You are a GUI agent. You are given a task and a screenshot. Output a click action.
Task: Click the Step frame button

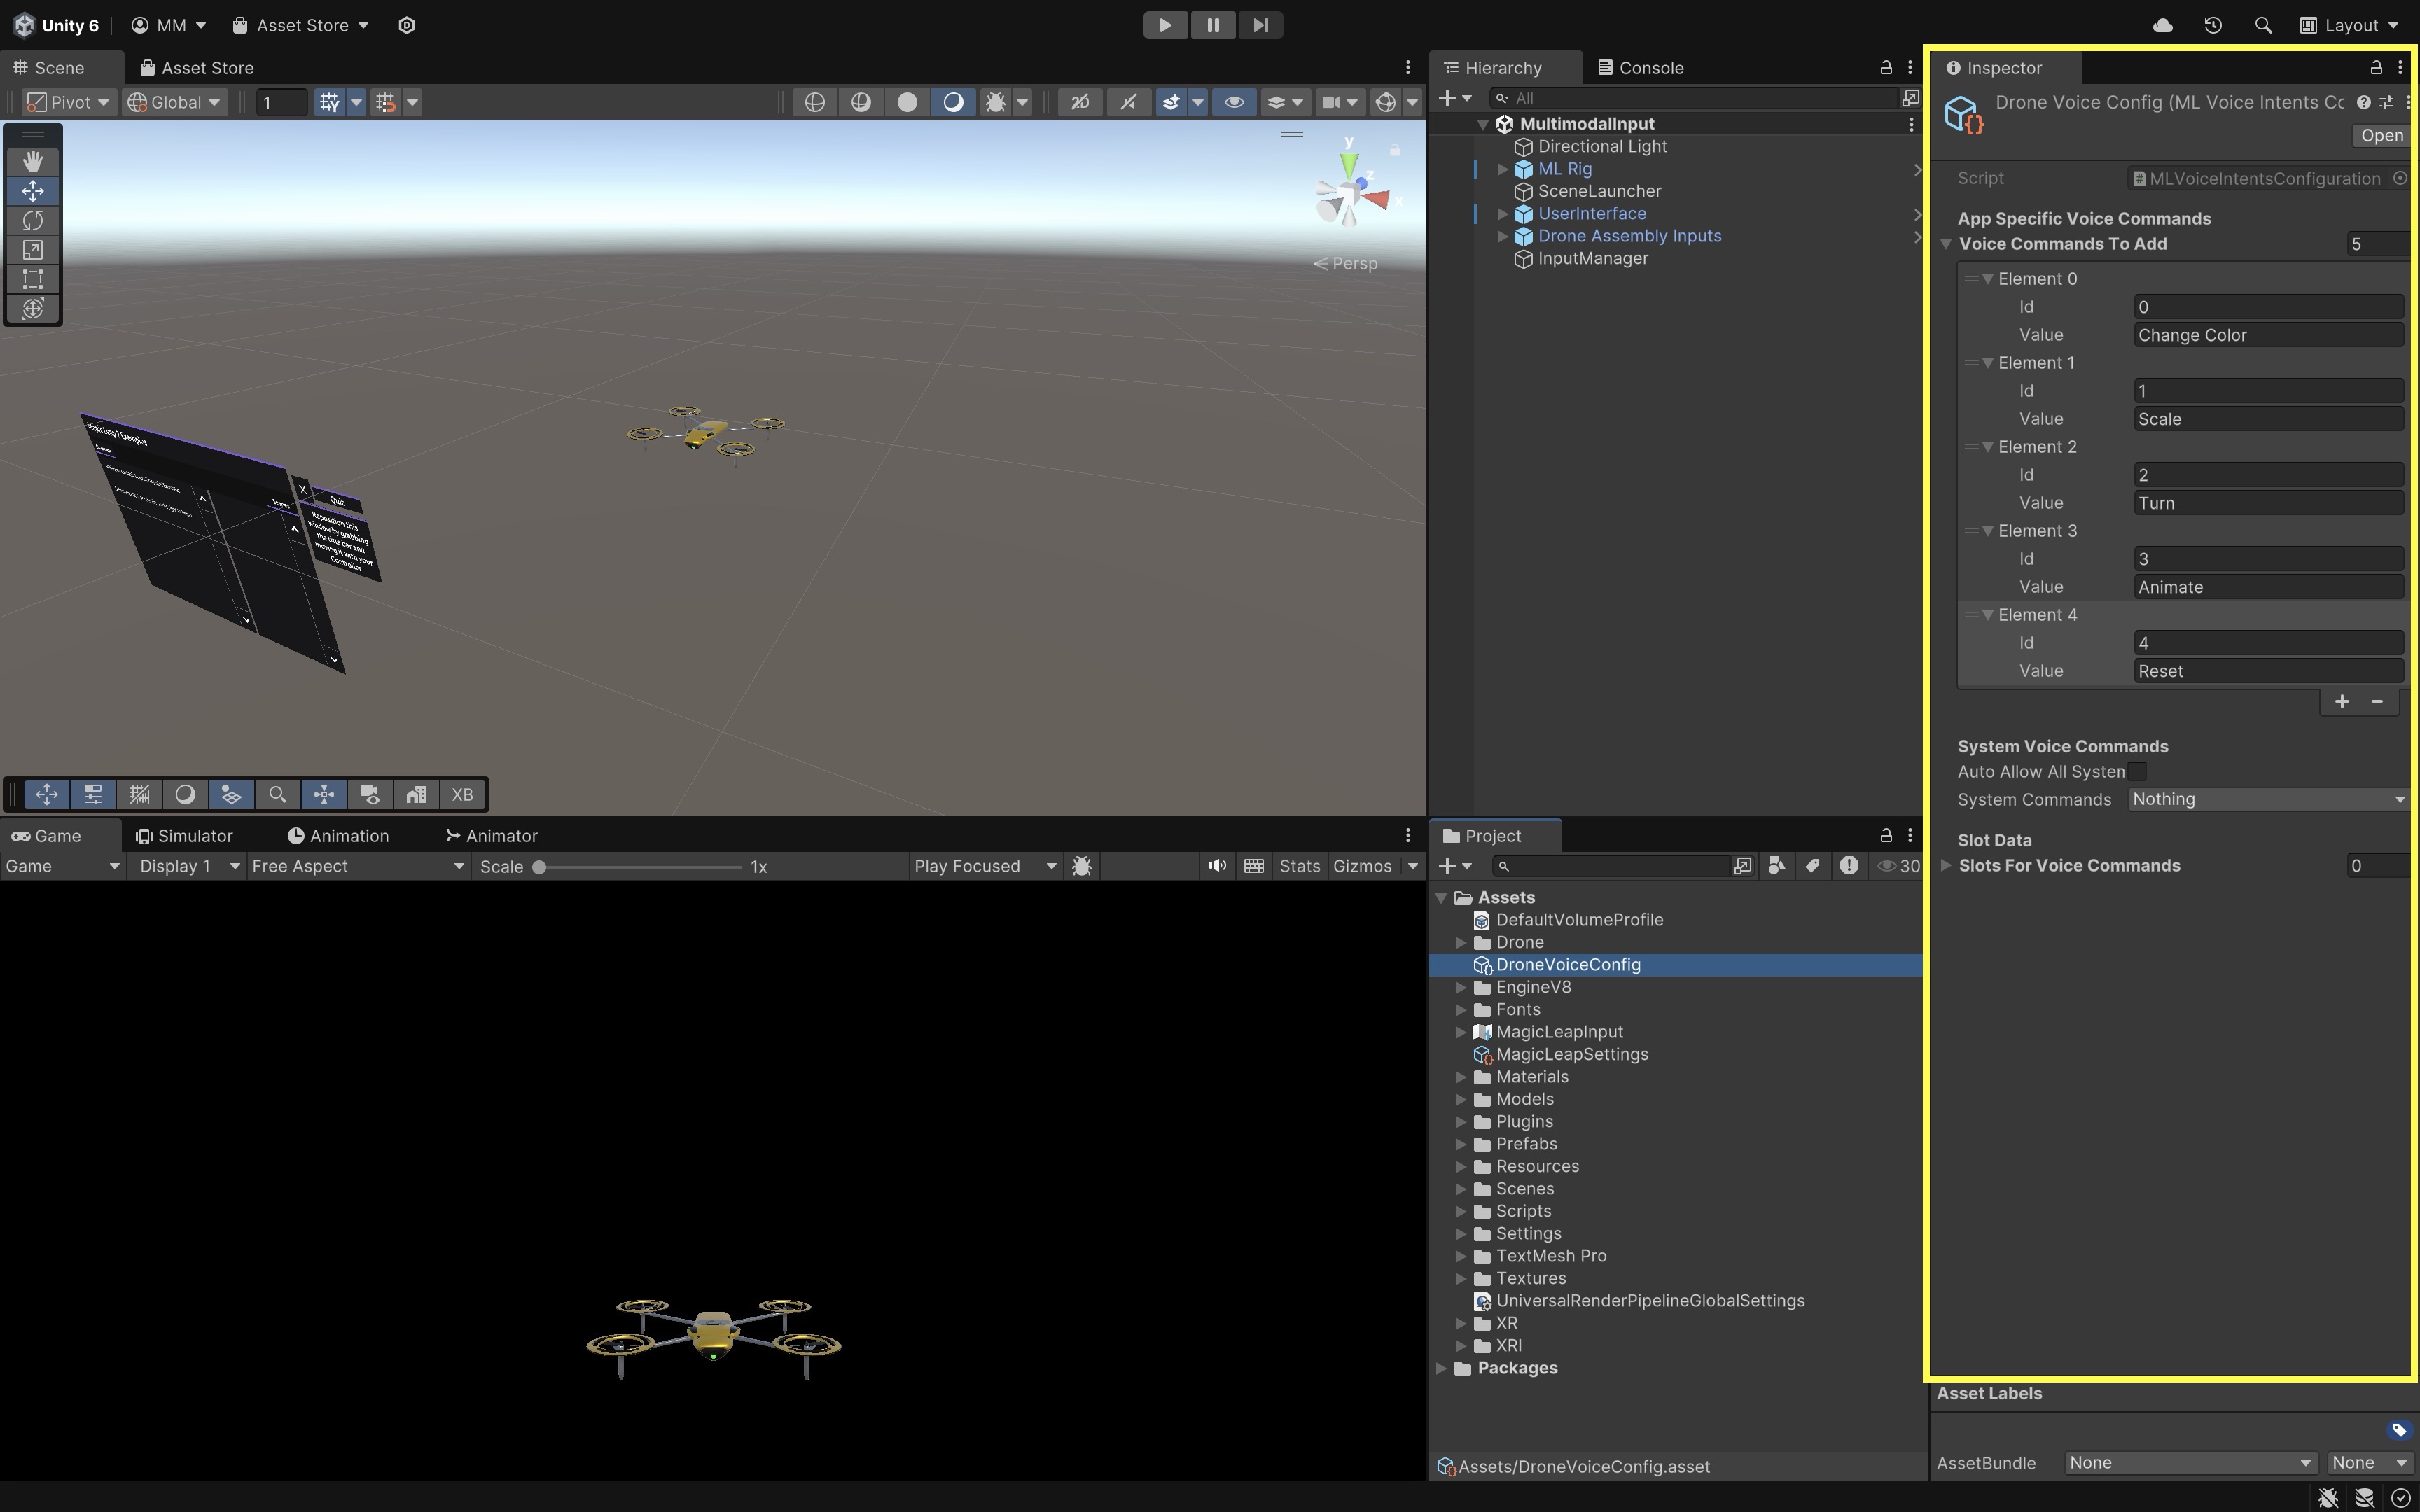coord(1260,25)
